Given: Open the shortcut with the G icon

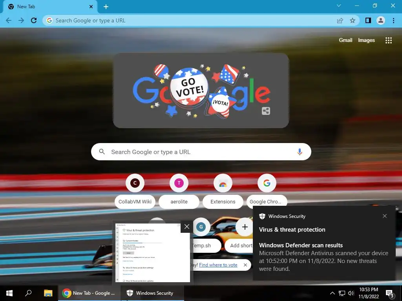Looking at the screenshot, I should click(201, 227).
